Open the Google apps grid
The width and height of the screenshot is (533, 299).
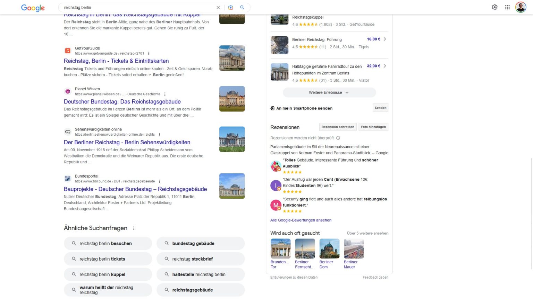507,7
